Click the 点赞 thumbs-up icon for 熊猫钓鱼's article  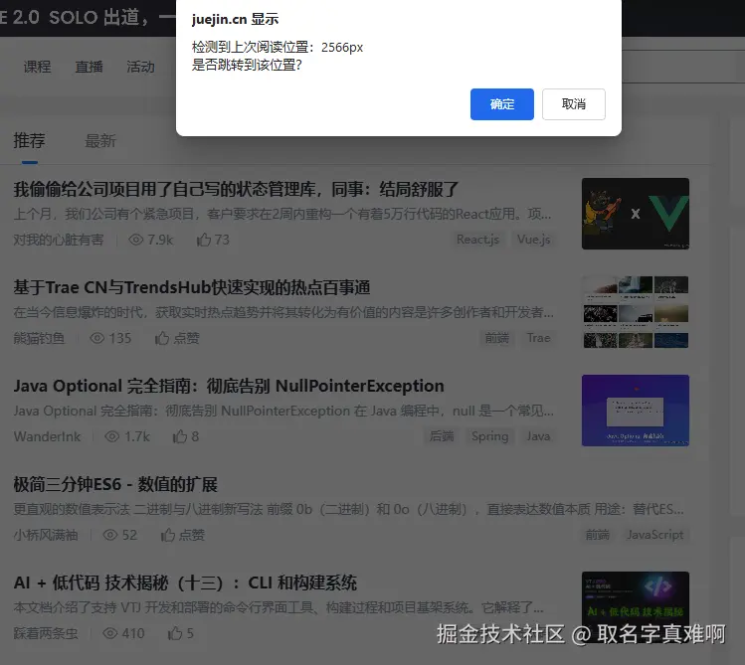pyautogui.click(x=162, y=338)
